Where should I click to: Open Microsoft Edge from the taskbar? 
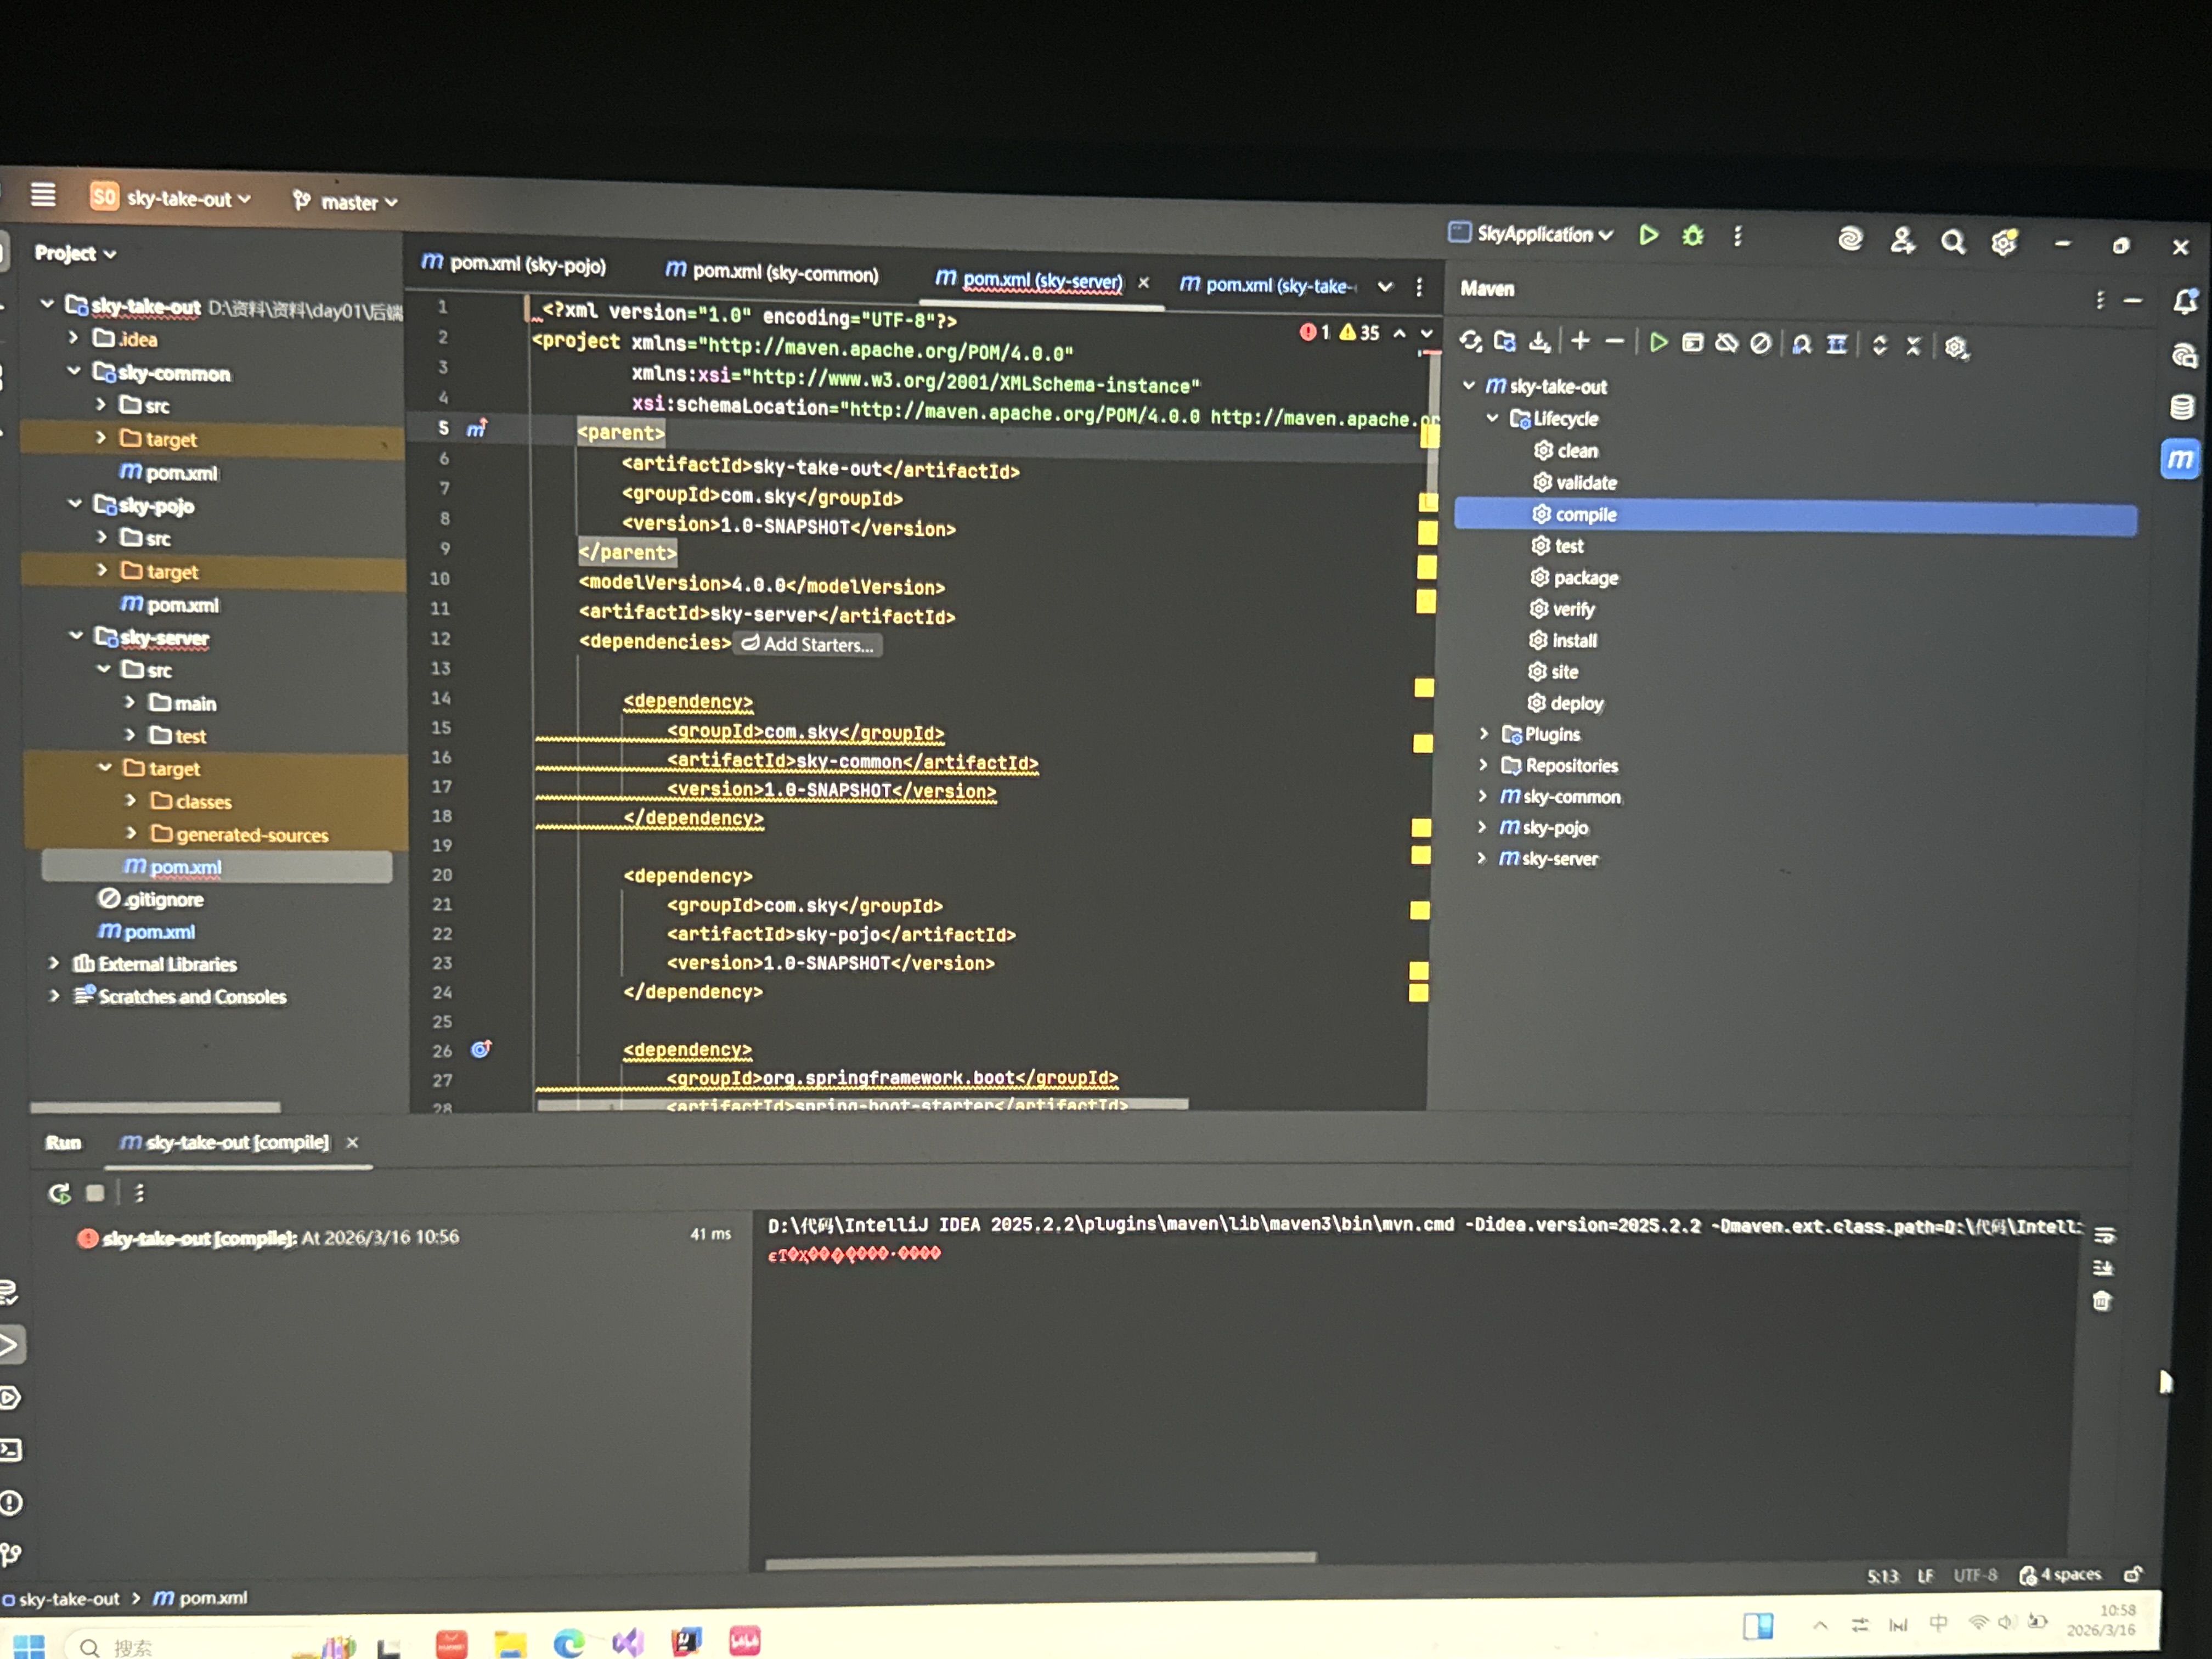pyautogui.click(x=568, y=1643)
